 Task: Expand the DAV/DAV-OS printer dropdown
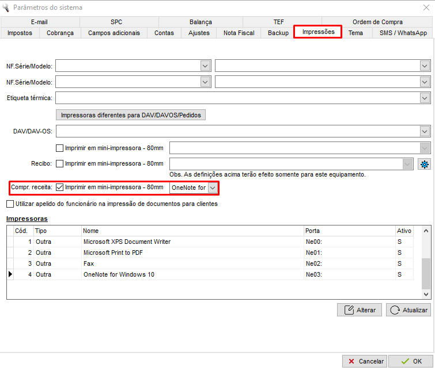click(425, 132)
